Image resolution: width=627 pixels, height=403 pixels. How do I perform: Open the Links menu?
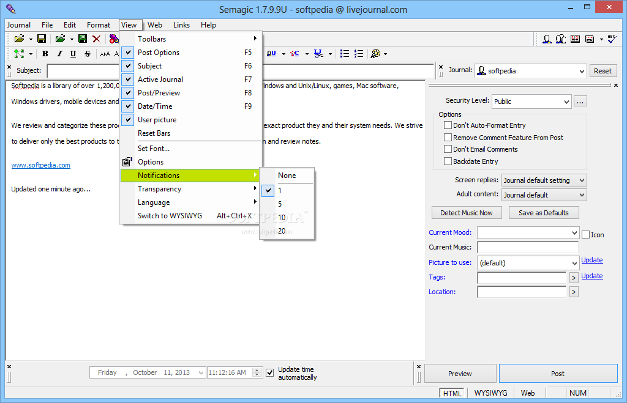tap(181, 24)
